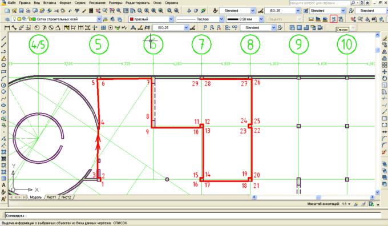
Task: Click the Move tool in modify toolbar
Action: point(384,72)
